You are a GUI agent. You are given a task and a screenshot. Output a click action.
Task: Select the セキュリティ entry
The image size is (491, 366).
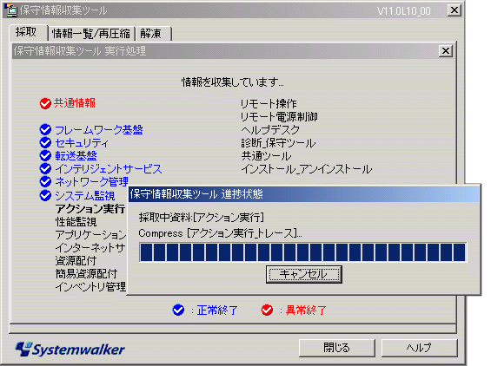[x=82, y=143]
